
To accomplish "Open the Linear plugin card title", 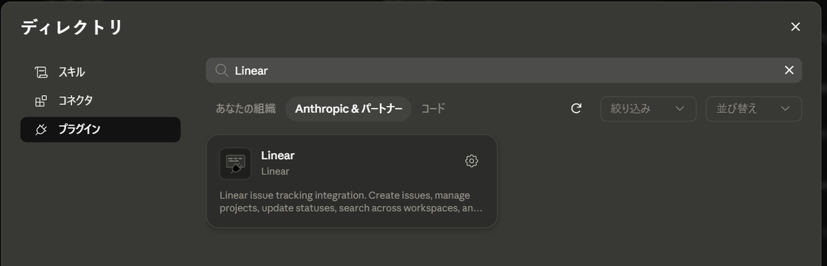I will click(278, 156).
